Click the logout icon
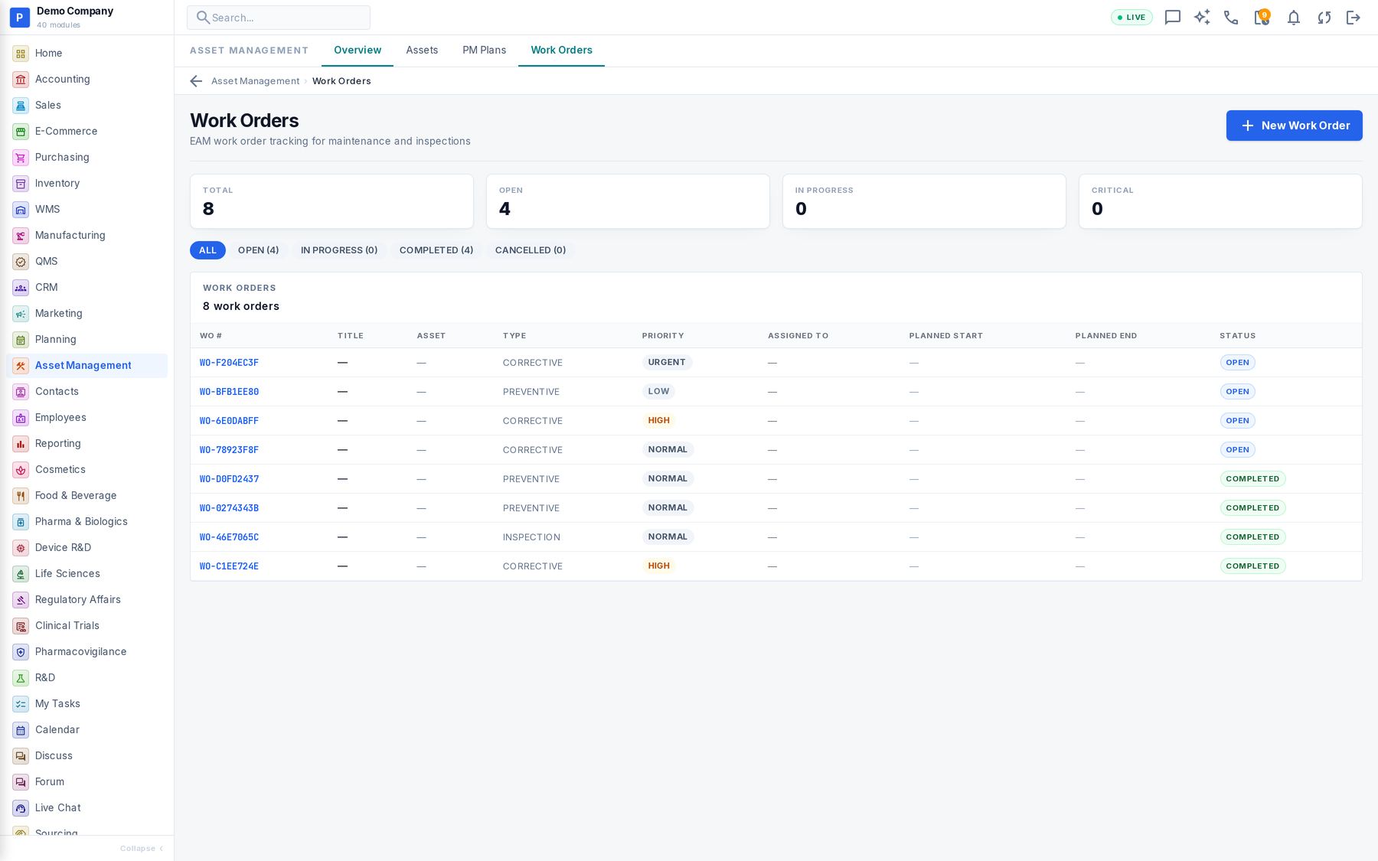This screenshot has height=861, width=1378. pyautogui.click(x=1354, y=18)
